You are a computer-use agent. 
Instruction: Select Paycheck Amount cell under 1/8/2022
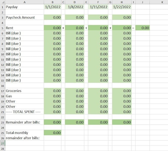(75, 17)
